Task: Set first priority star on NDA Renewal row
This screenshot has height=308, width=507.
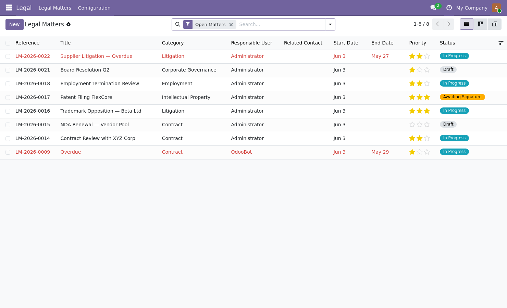Action: click(x=412, y=125)
